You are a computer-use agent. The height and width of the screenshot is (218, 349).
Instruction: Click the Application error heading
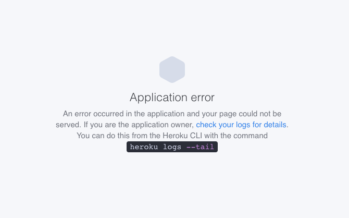coord(172,97)
